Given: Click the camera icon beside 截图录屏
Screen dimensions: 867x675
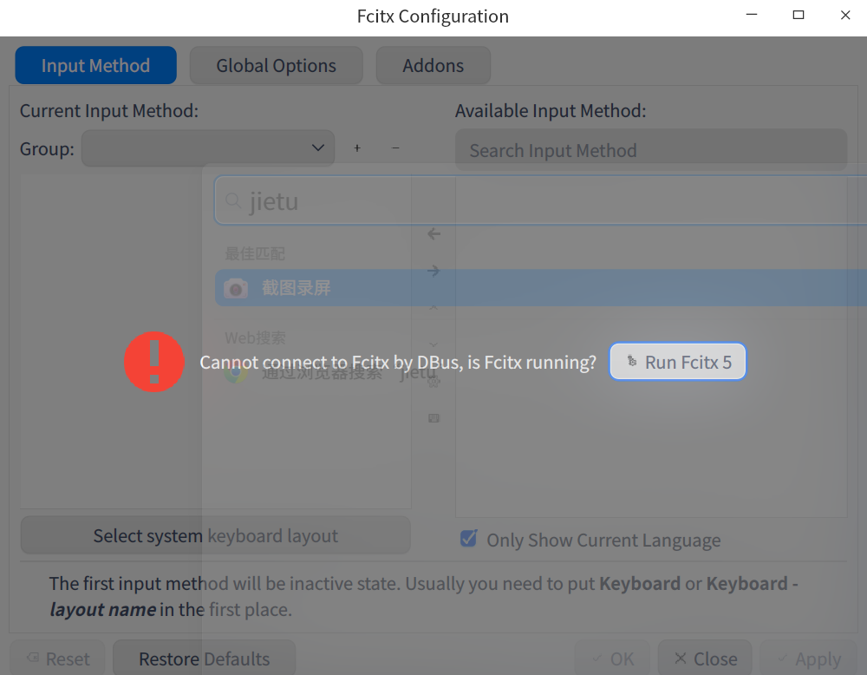Looking at the screenshot, I should (236, 288).
